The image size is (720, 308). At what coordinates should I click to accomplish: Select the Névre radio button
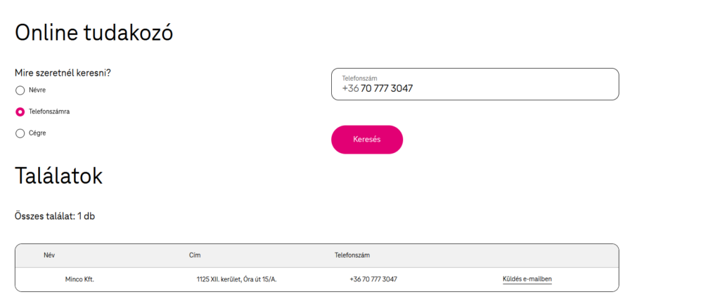tap(20, 90)
